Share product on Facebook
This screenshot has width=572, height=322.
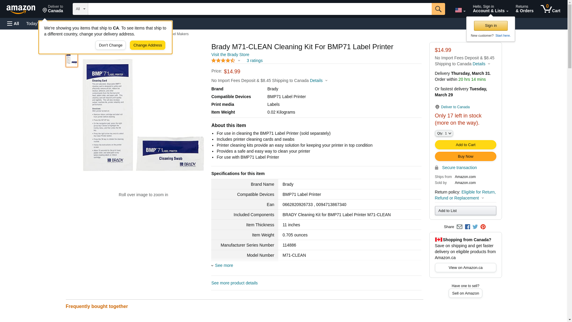[x=467, y=227]
